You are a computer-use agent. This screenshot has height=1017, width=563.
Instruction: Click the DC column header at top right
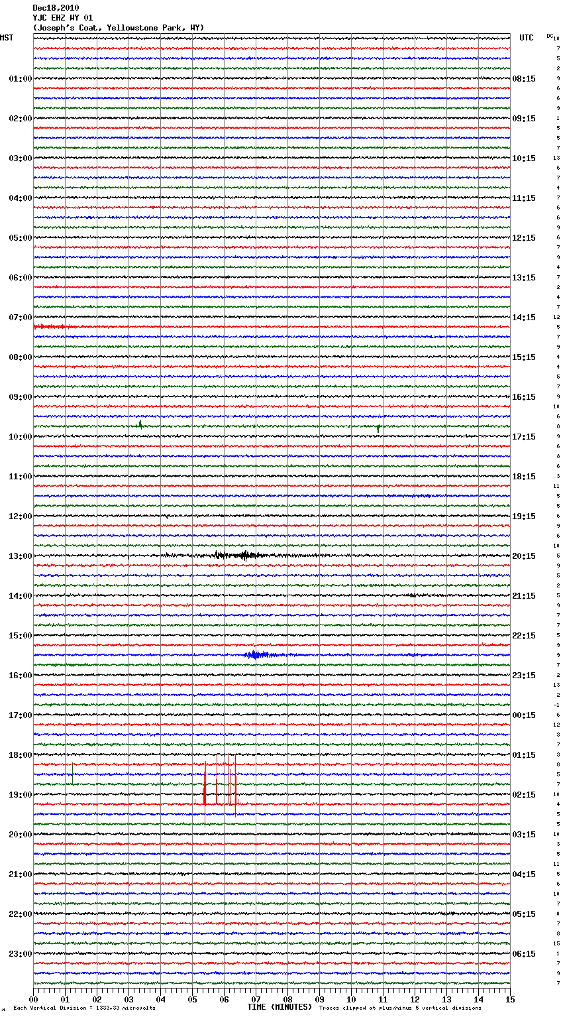550,36
